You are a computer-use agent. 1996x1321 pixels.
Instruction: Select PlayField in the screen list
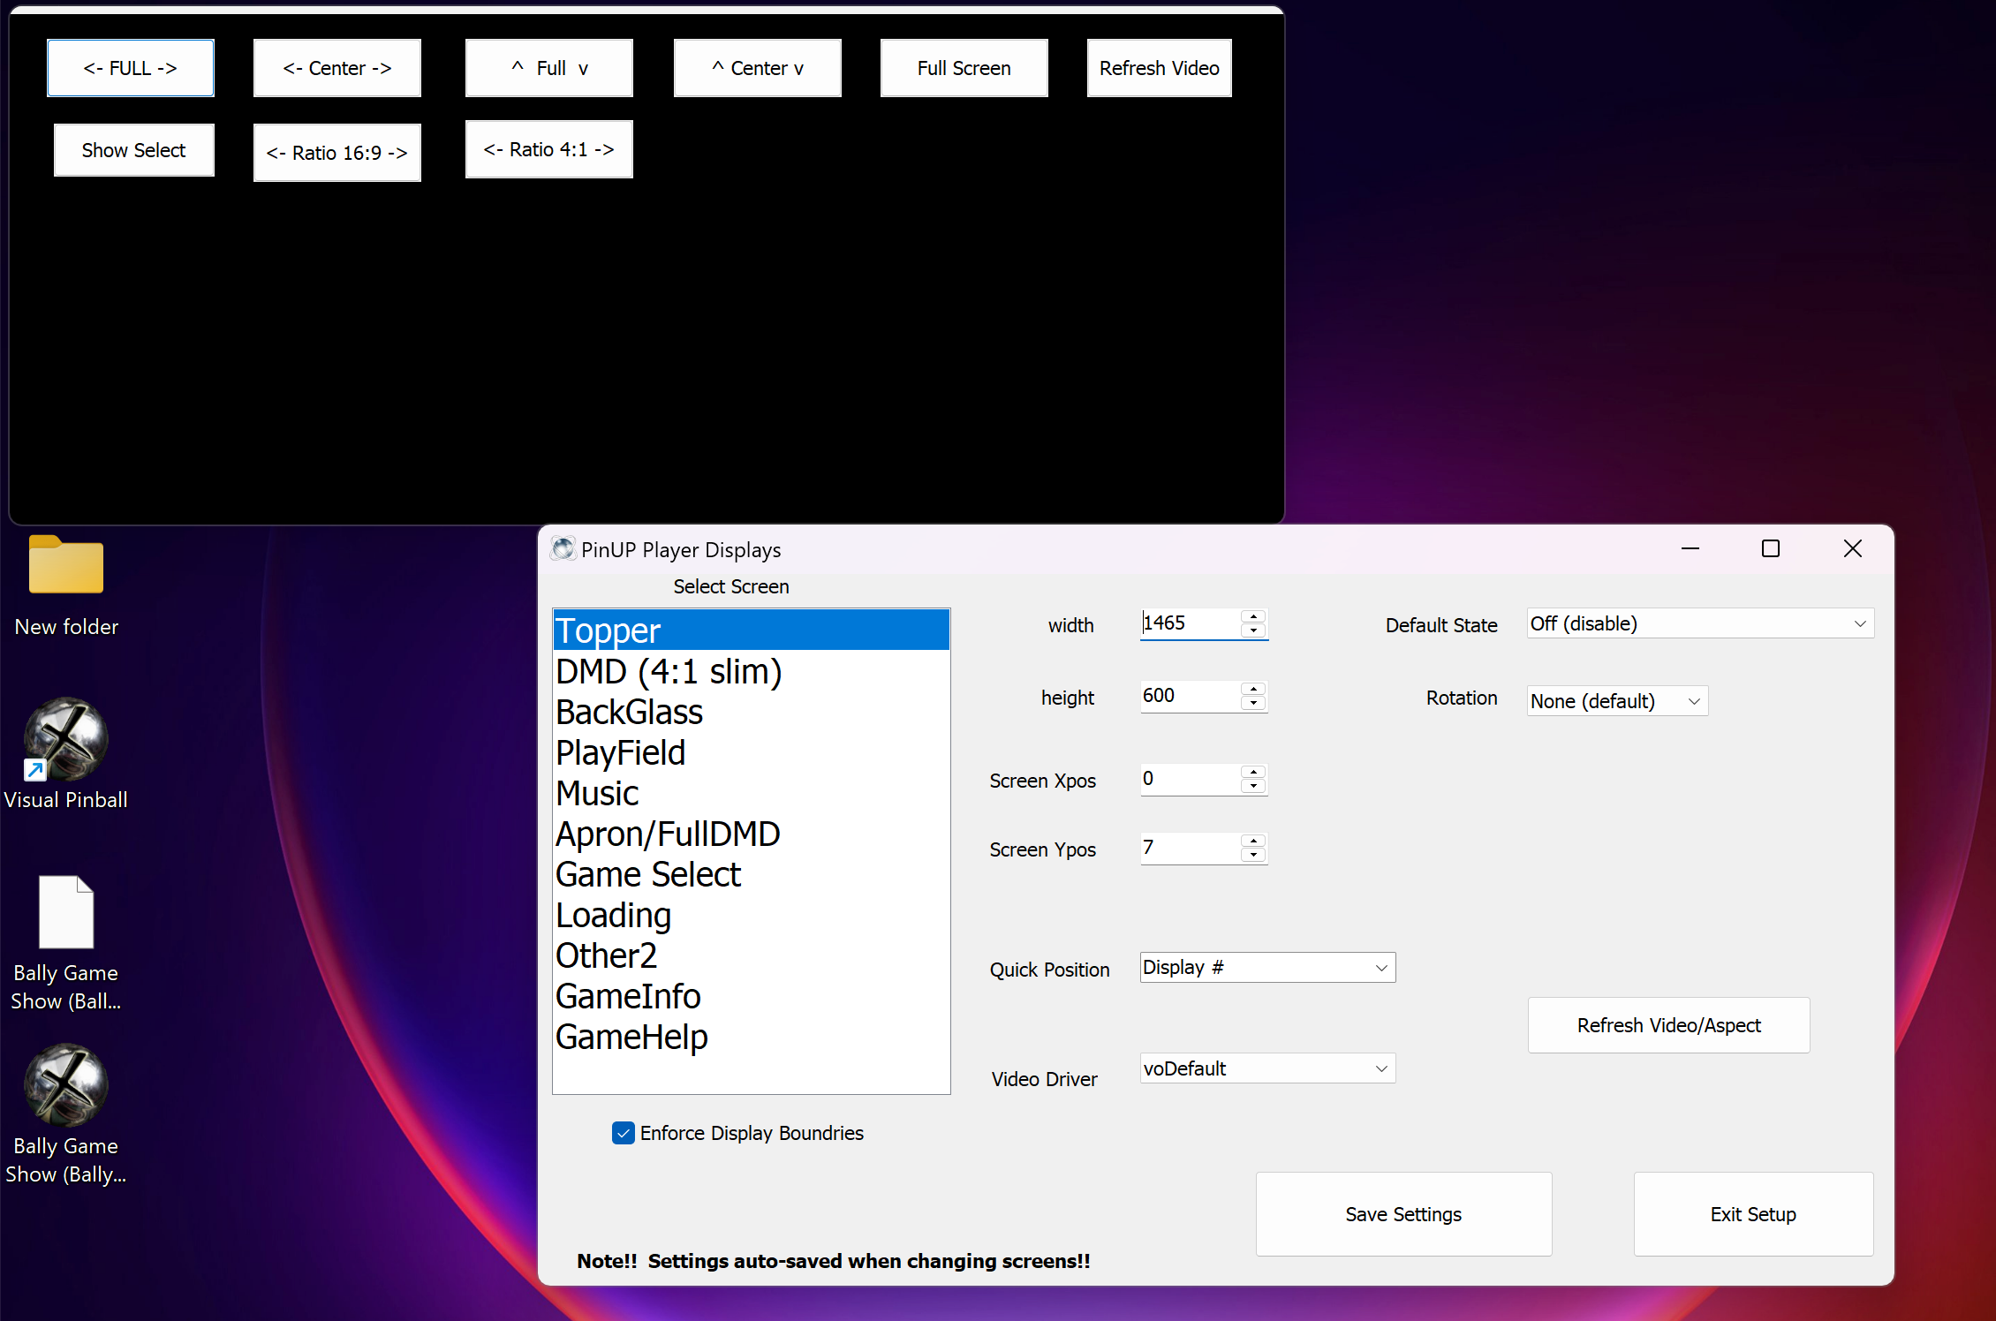[x=620, y=751]
